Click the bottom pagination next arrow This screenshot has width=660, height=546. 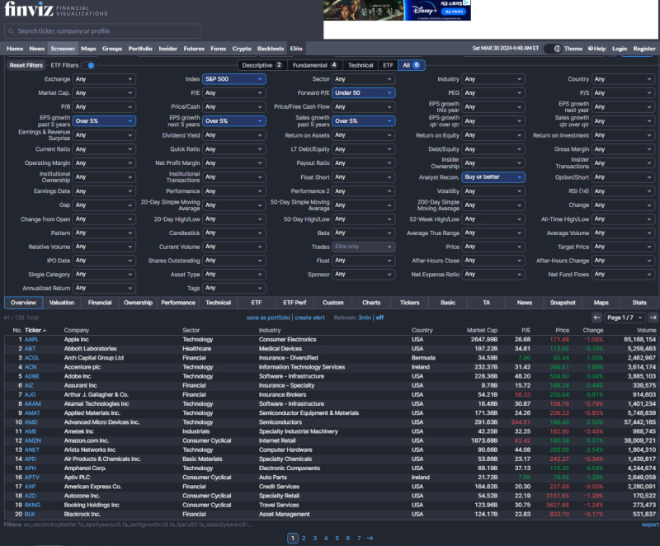click(x=370, y=538)
